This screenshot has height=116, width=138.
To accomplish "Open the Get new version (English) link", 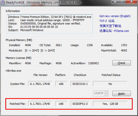I will 115,16.
